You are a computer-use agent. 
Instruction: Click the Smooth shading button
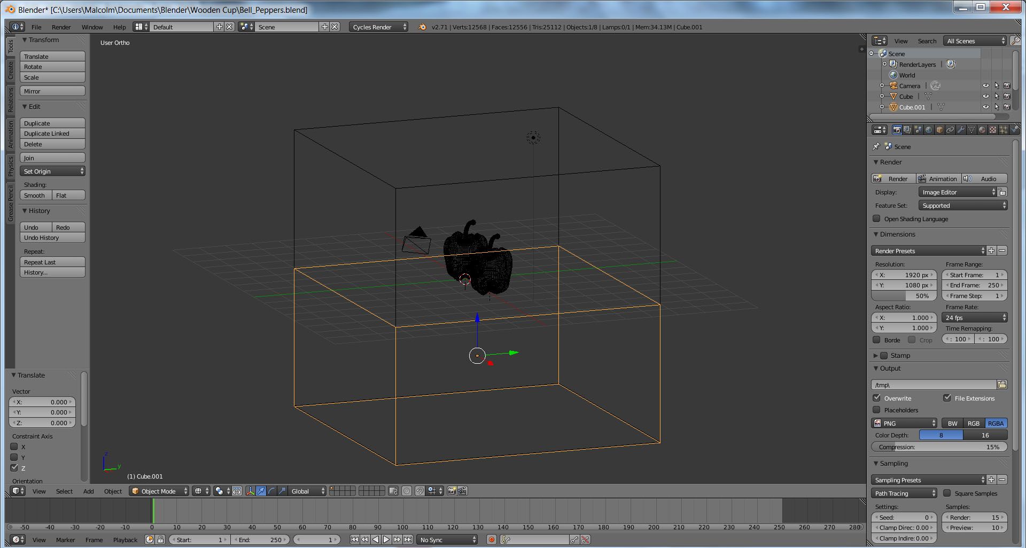[x=36, y=195]
